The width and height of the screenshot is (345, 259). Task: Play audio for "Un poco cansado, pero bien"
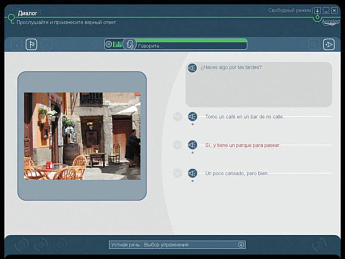(192, 173)
